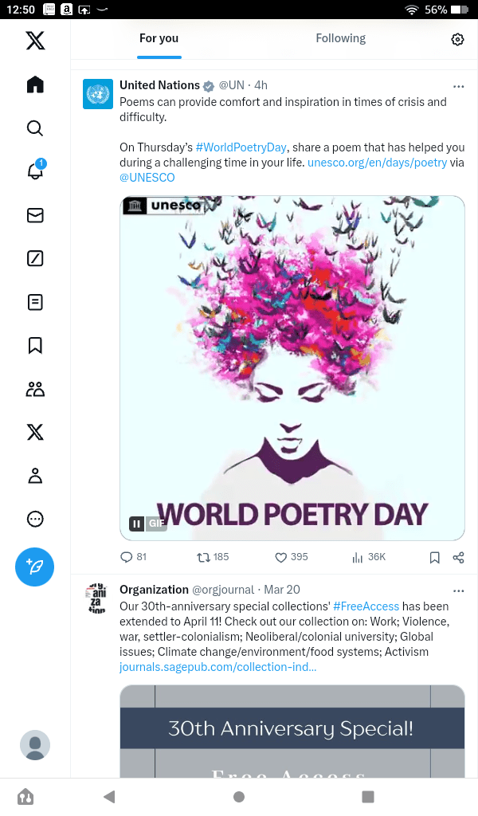Open Lists icon in sidebar
This screenshot has height=816, width=478.
[x=35, y=302]
